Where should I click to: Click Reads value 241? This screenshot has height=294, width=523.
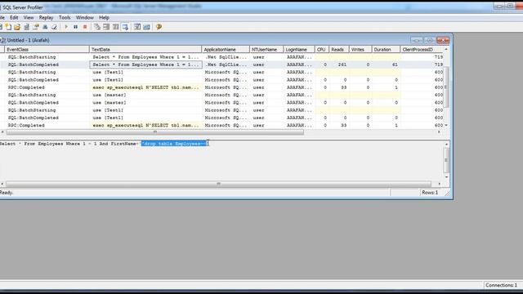pyautogui.click(x=342, y=65)
